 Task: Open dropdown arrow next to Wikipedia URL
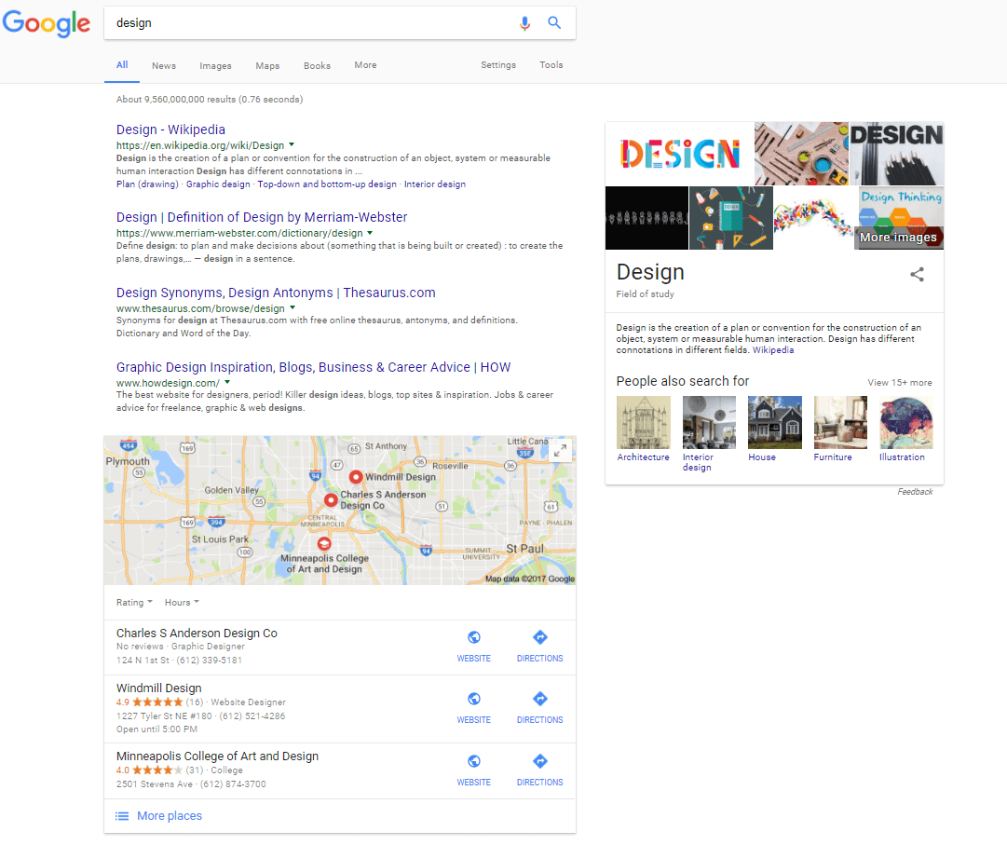pos(292,144)
